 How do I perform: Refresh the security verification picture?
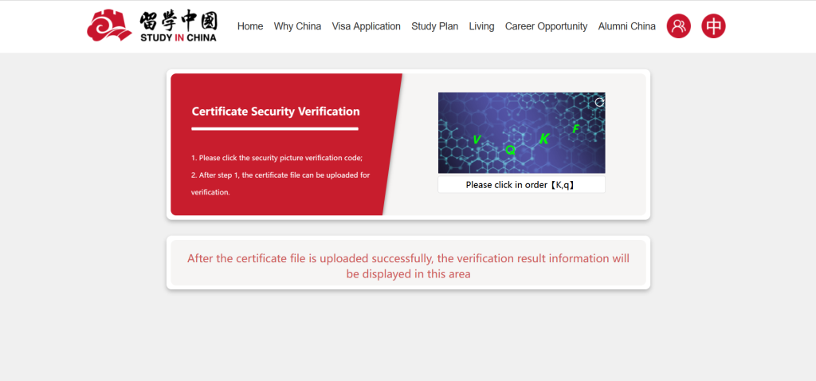599,102
